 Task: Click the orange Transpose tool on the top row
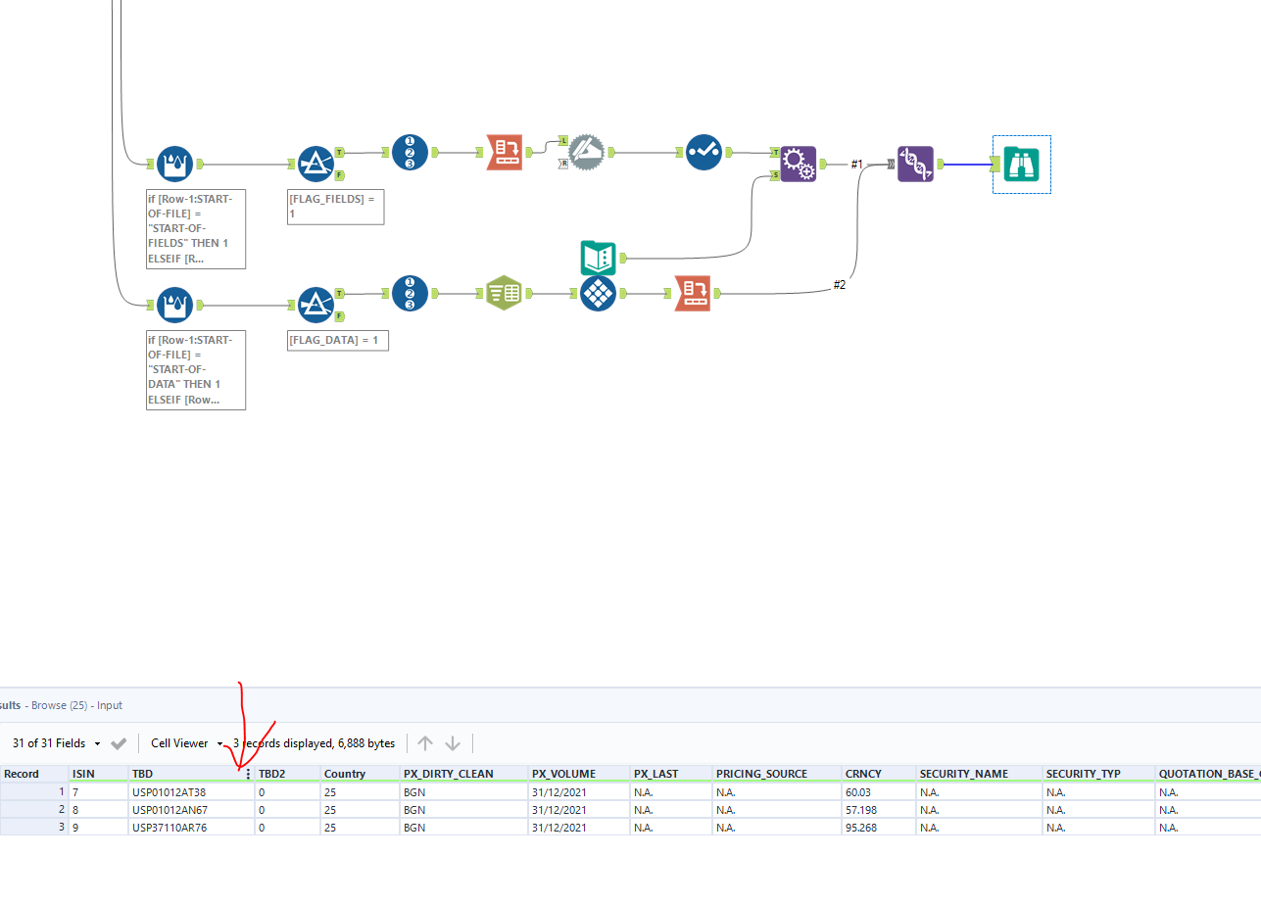click(505, 152)
